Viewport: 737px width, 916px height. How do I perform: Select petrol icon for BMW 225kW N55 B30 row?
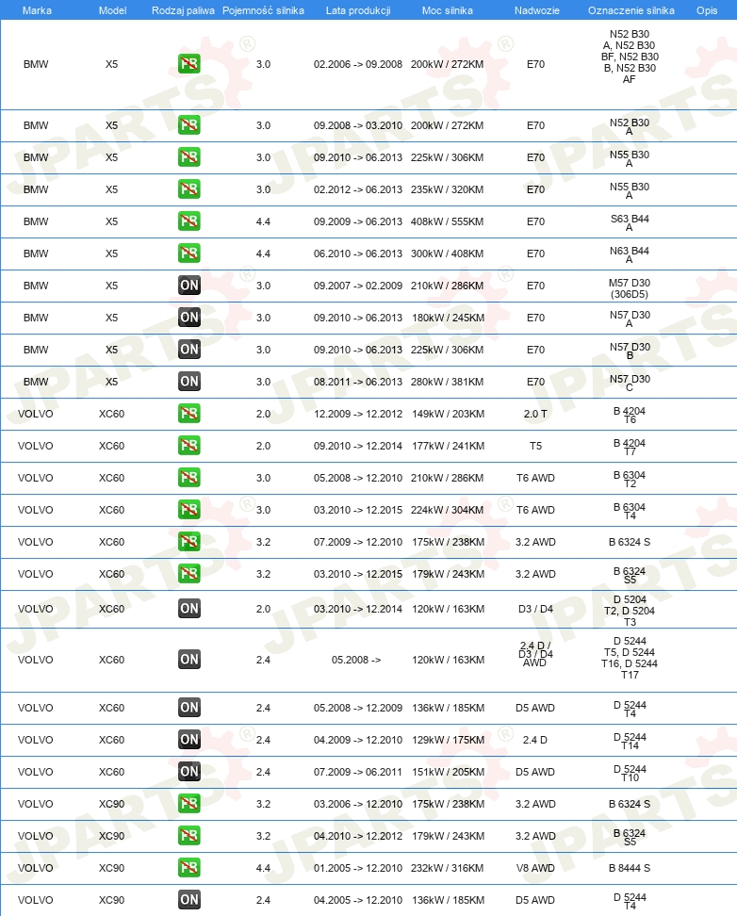click(x=188, y=157)
